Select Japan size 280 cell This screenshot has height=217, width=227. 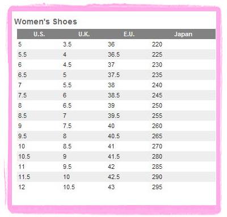157,156
